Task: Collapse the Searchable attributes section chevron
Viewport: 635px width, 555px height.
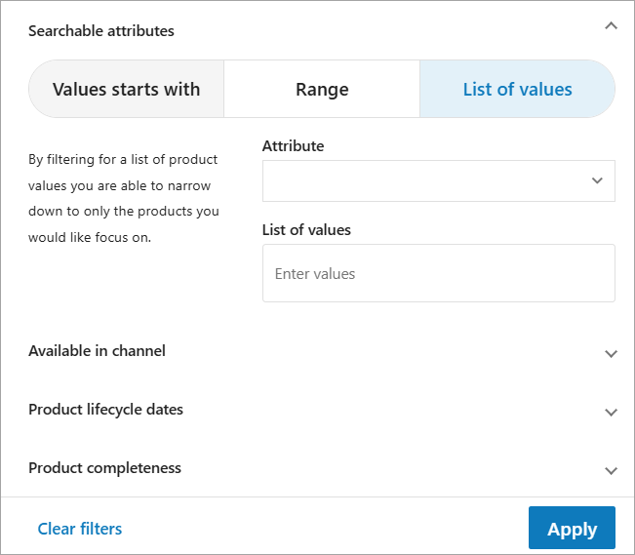Action: (611, 26)
